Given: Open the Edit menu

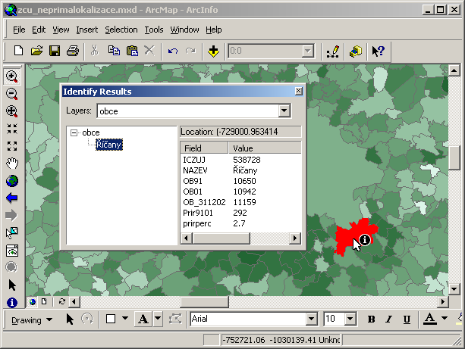Looking at the screenshot, I should [x=39, y=30].
